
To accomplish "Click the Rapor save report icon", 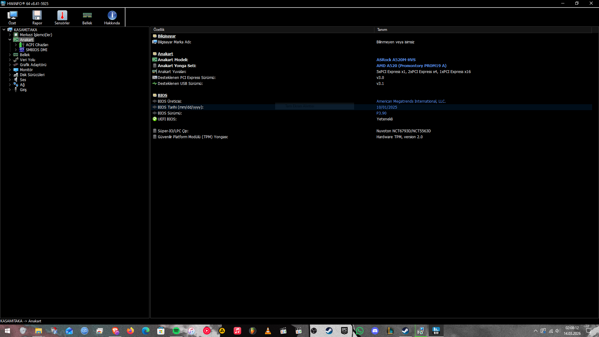I will coord(37,18).
